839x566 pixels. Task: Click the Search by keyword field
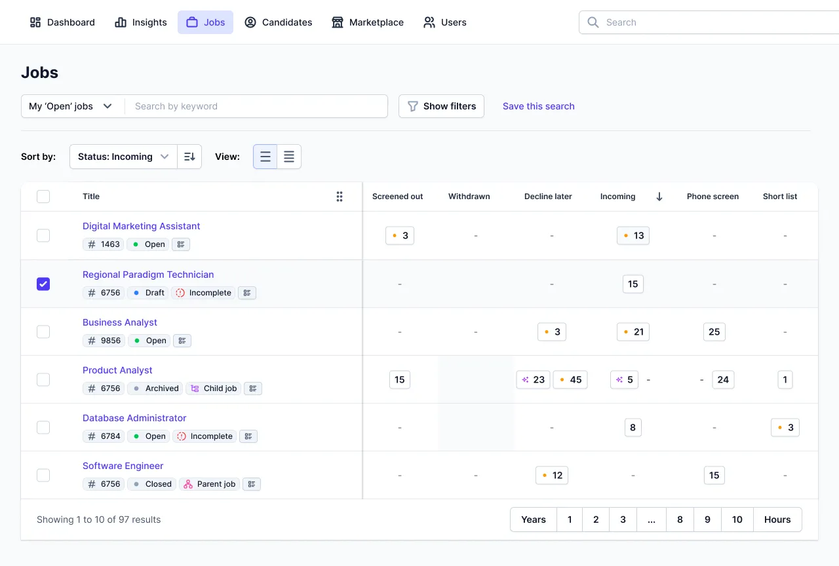(x=256, y=106)
